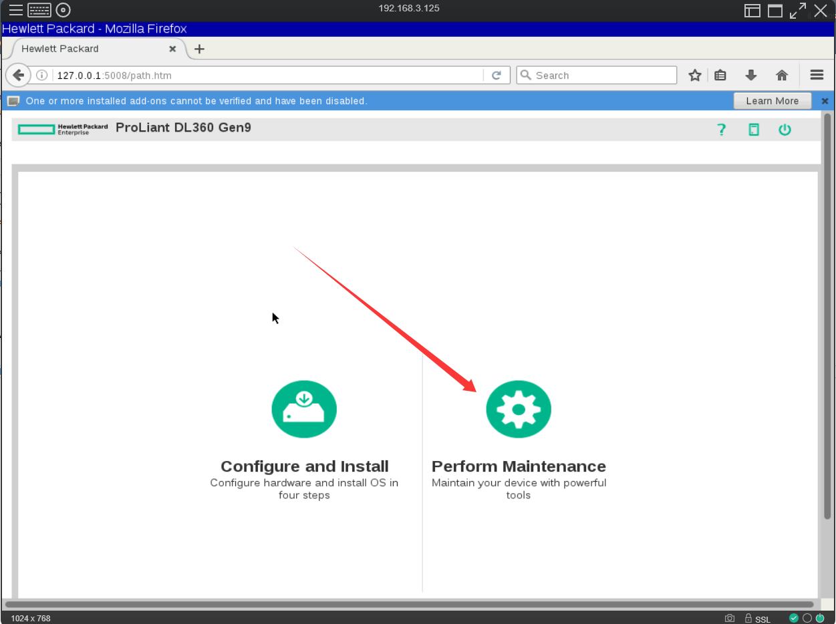Click the green document icon in HPE header
This screenshot has width=836, height=624.
[x=754, y=130]
